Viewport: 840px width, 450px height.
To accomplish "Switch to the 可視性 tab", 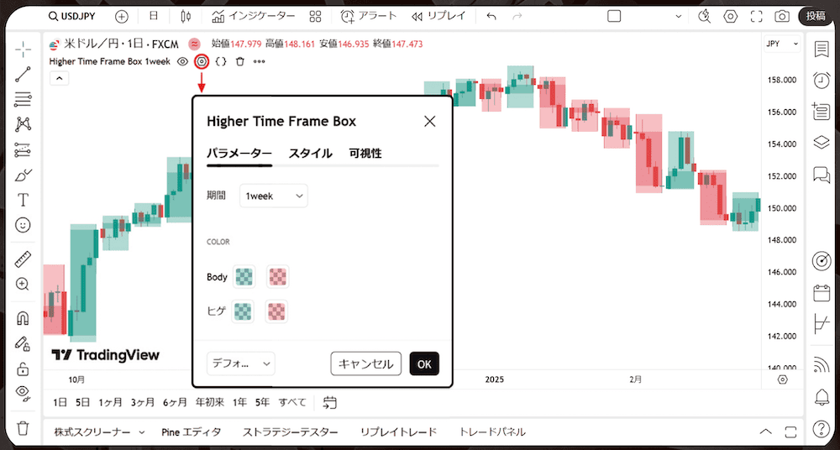I will (x=365, y=154).
